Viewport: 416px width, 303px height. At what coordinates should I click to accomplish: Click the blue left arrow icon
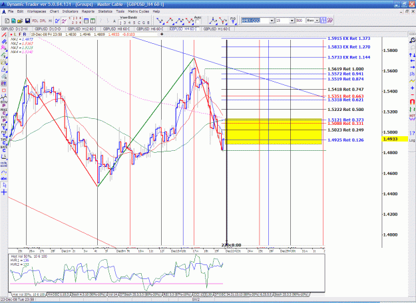[412, 61]
